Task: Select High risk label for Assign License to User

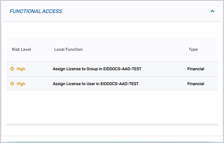Action: point(21,84)
